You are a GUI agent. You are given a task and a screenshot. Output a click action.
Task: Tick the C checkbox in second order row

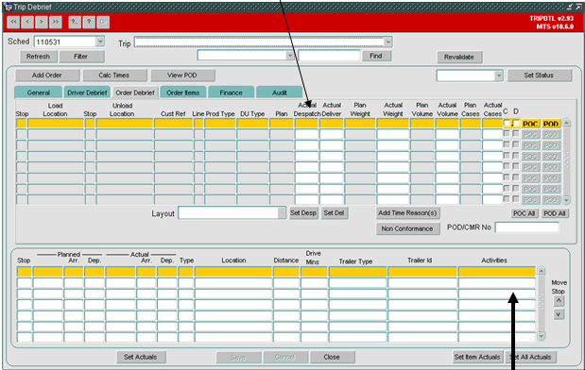click(x=507, y=133)
